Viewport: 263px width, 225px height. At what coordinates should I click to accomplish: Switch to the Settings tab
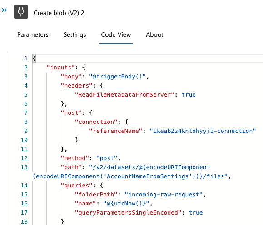pos(74,34)
